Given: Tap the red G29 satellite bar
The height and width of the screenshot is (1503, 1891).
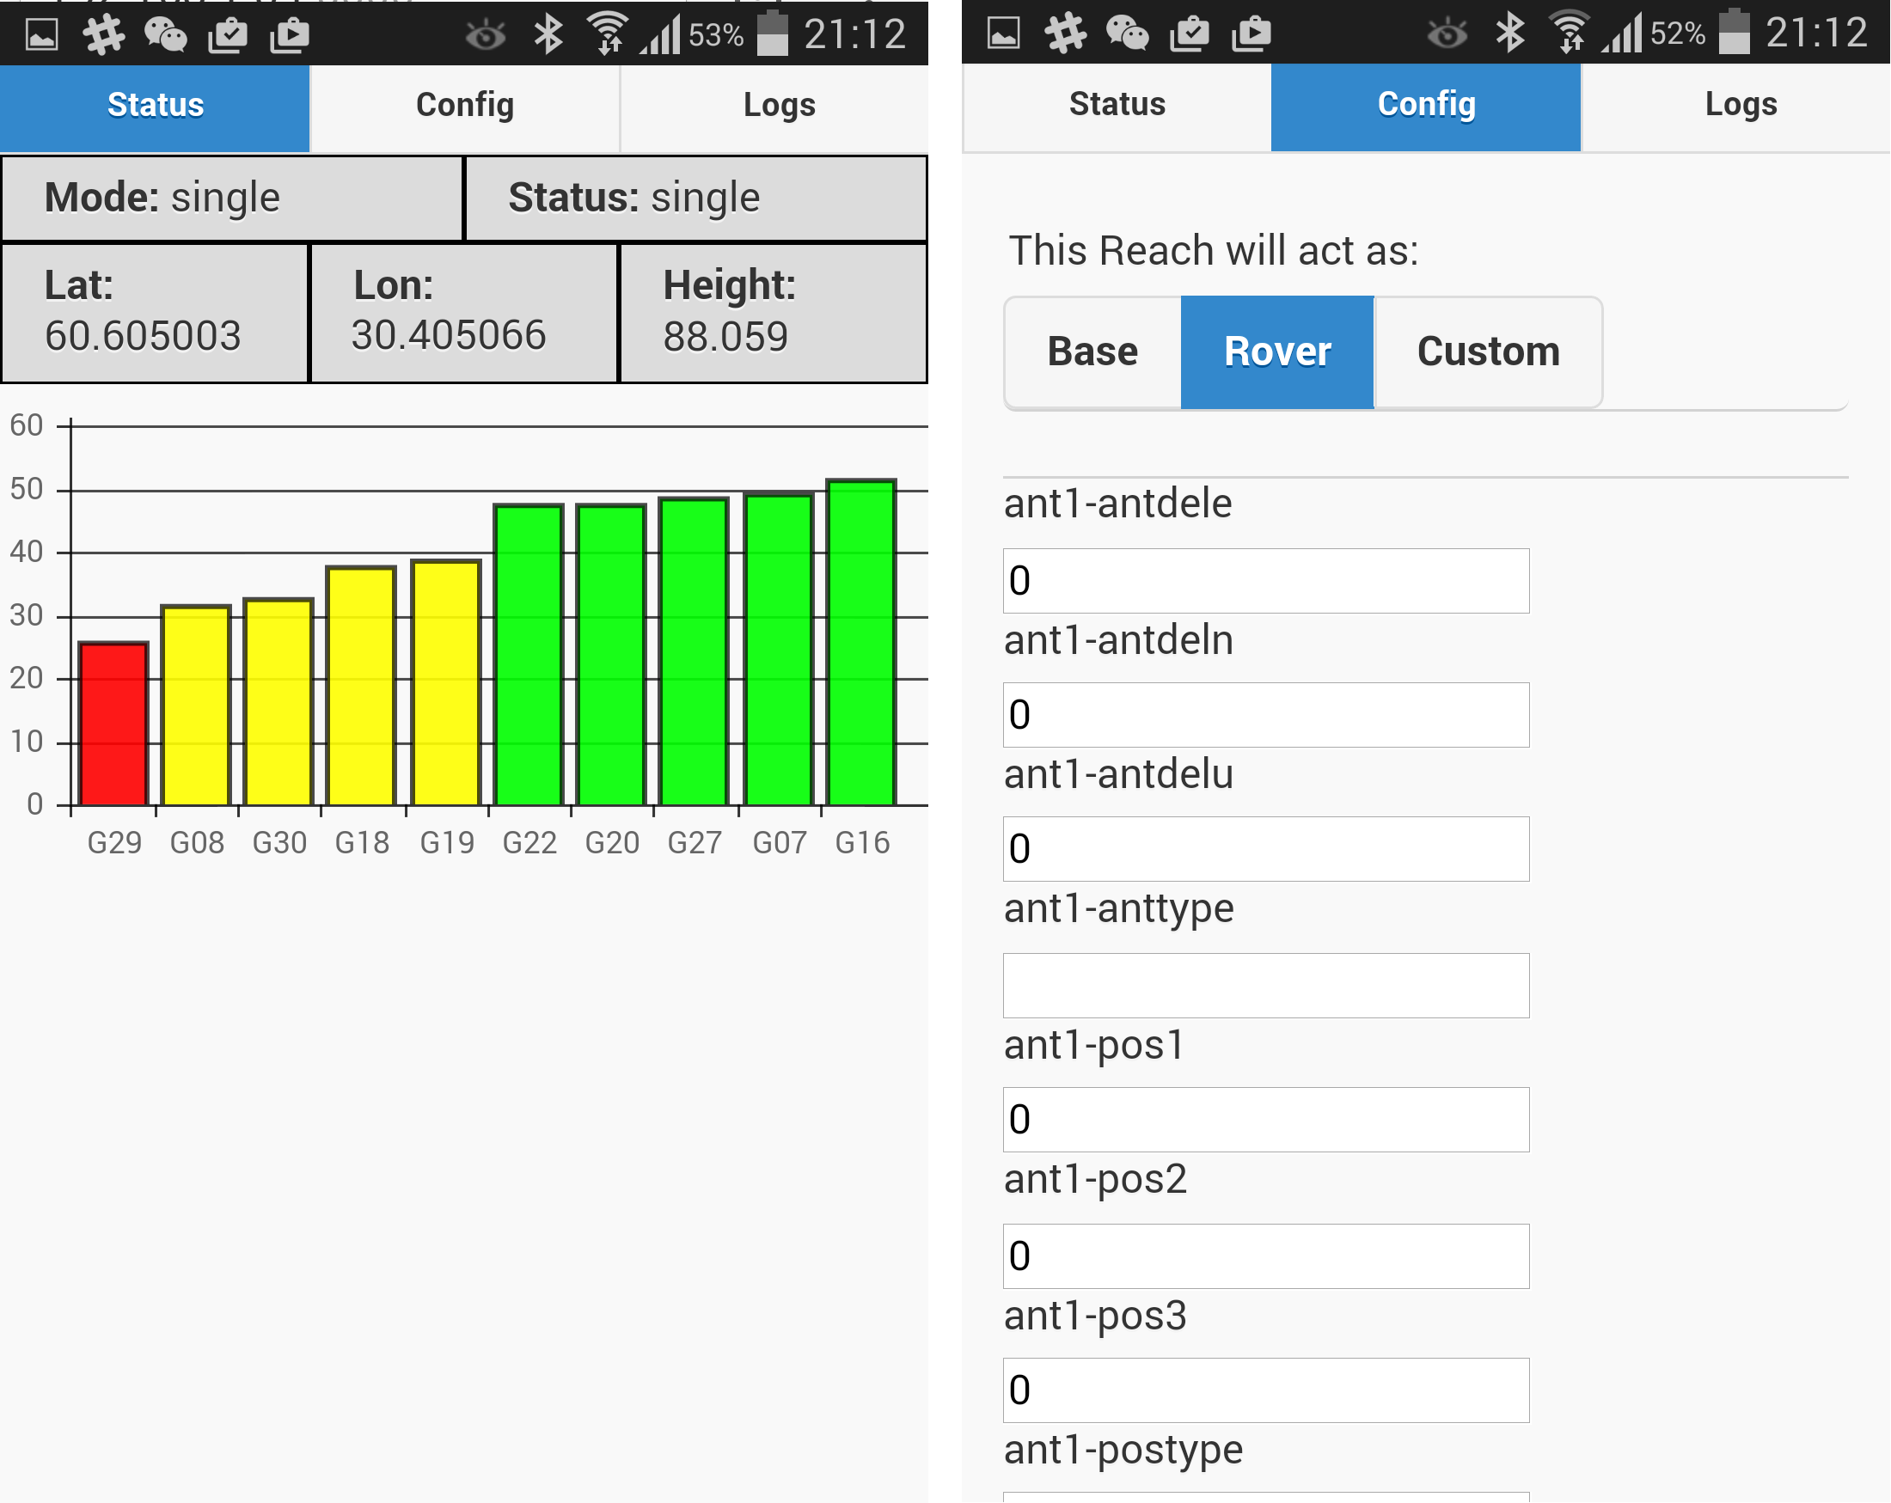Looking at the screenshot, I should click(113, 724).
